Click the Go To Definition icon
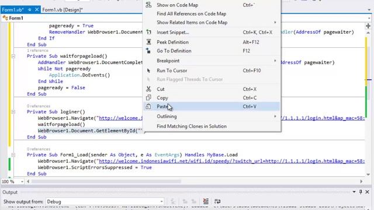 point(148,51)
